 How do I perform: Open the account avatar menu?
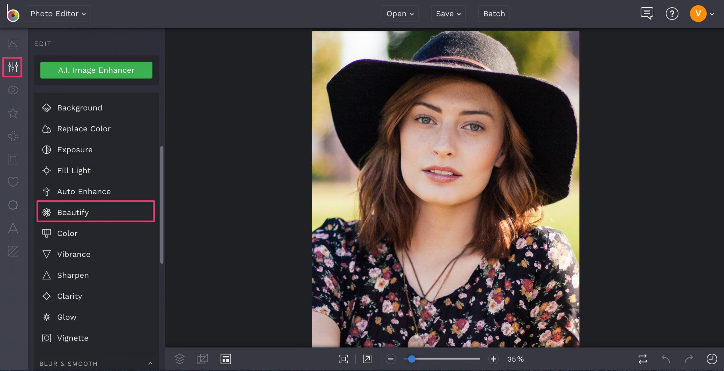[698, 14]
